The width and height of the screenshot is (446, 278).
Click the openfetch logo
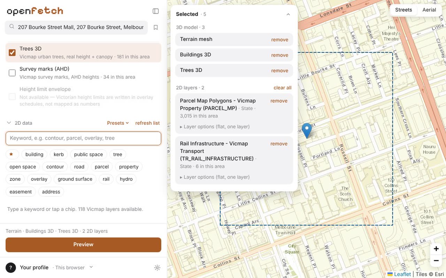click(x=35, y=11)
